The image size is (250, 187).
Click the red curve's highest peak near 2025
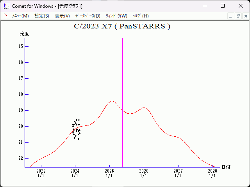[112, 101]
